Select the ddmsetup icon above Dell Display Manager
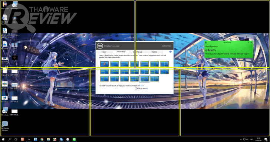 point(5,112)
